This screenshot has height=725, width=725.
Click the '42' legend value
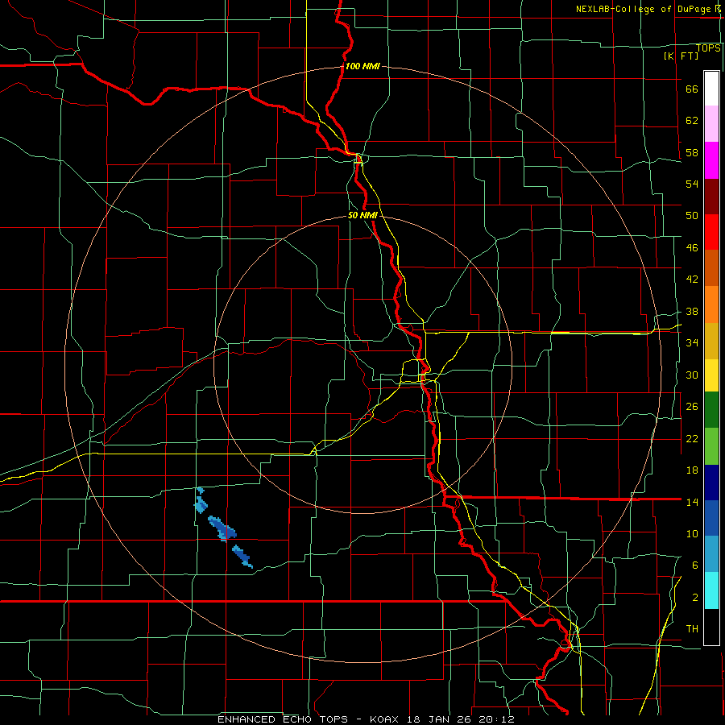click(x=692, y=280)
